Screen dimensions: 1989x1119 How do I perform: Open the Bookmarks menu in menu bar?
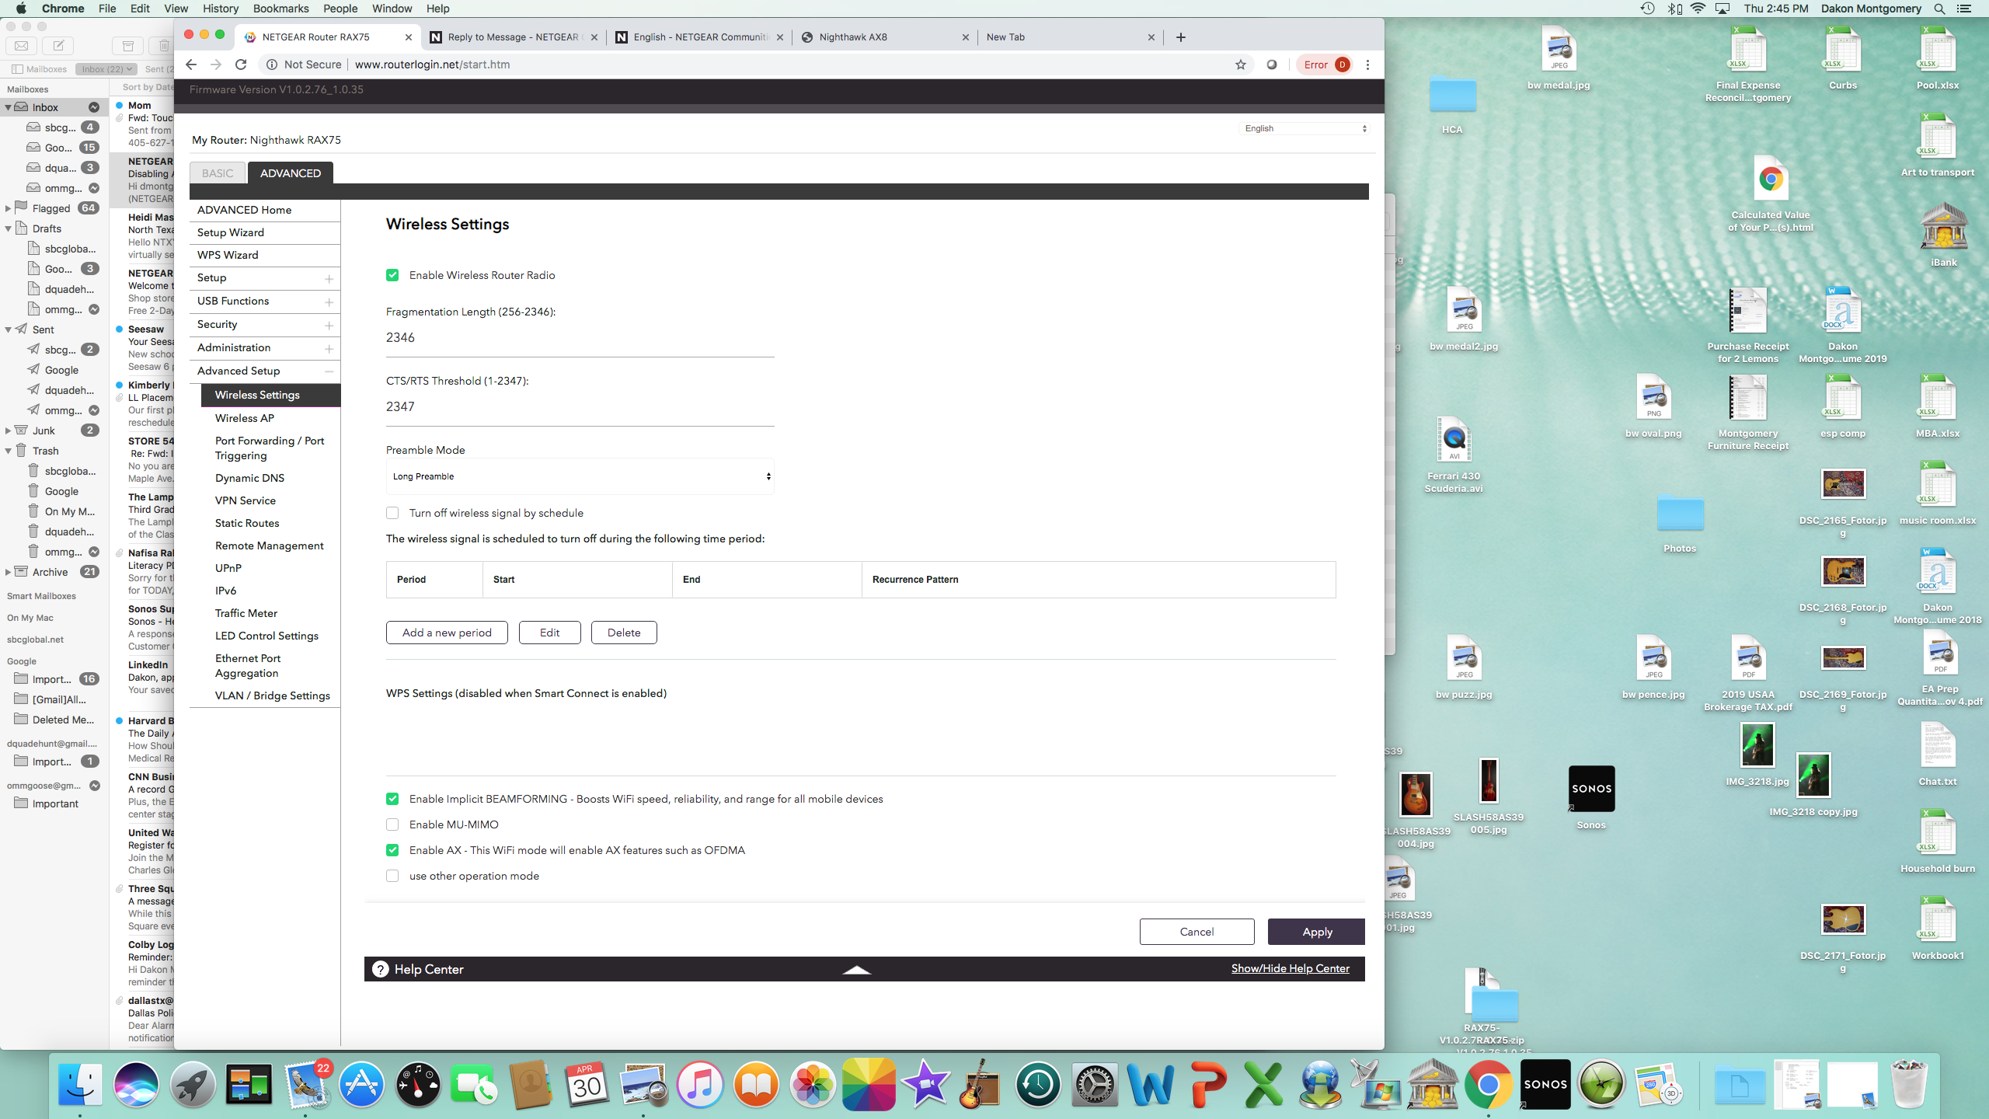point(280,9)
